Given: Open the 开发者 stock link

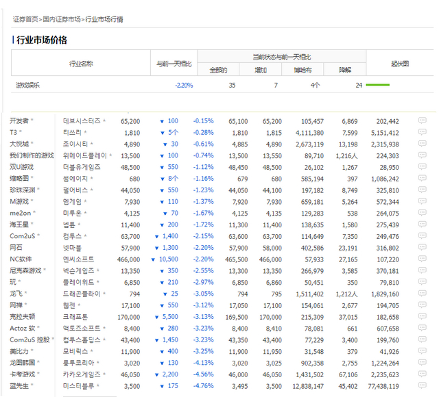Looking at the screenshot, I should [19, 120].
